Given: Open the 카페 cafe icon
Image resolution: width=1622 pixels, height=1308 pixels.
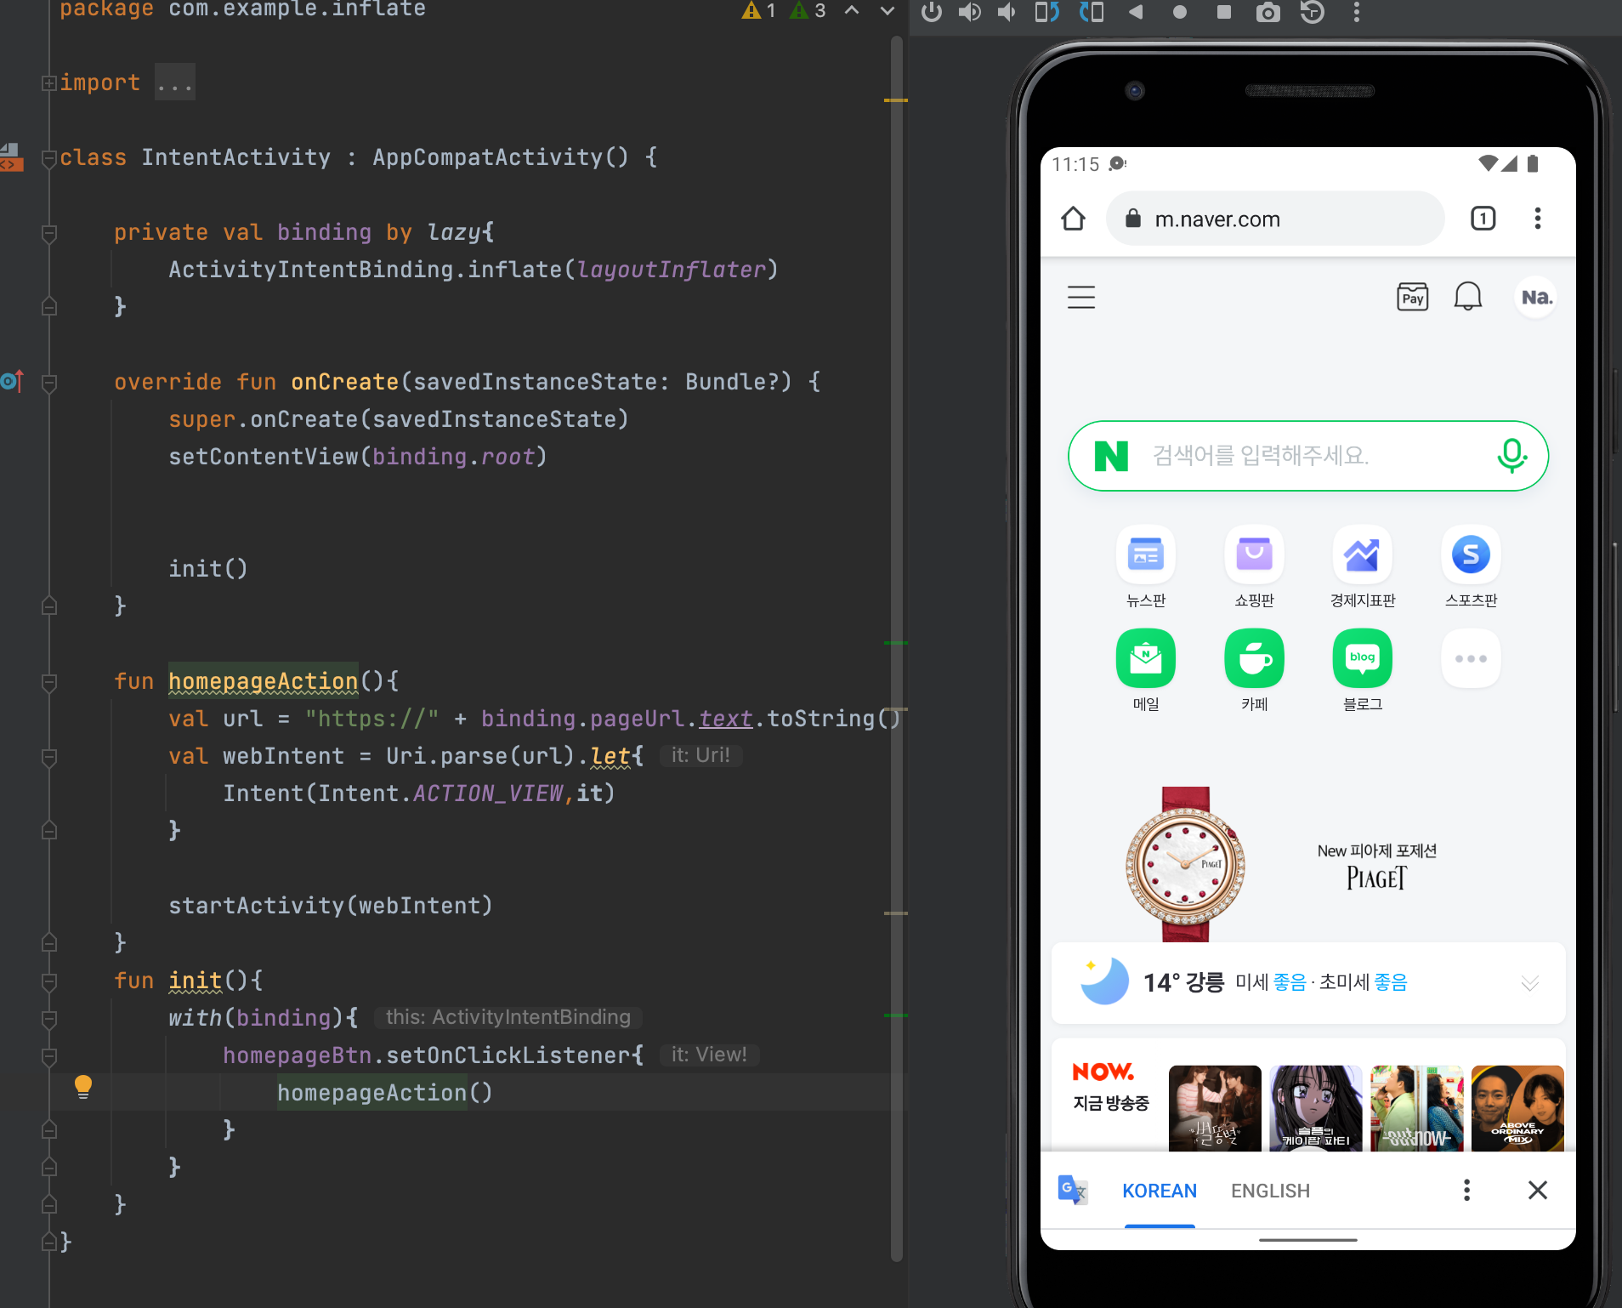Looking at the screenshot, I should [x=1255, y=658].
